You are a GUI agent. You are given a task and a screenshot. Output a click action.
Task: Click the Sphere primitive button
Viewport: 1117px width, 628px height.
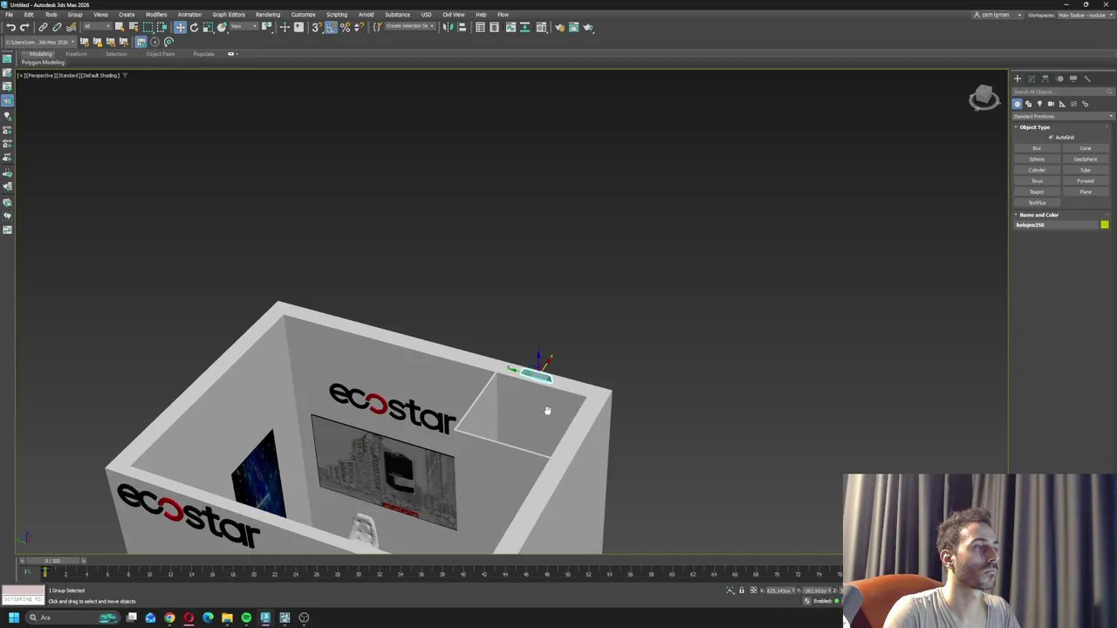(1037, 159)
